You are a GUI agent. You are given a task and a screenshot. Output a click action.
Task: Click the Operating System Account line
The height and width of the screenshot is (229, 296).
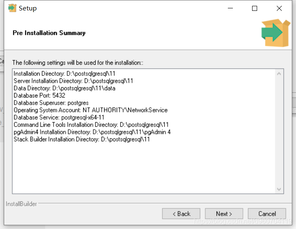click(90, 110)
